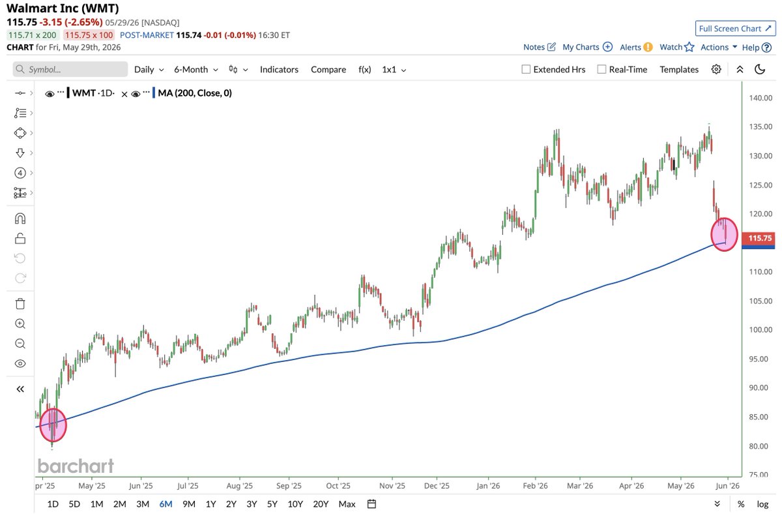Select the 1D range tab

click(x=53, y=504)
